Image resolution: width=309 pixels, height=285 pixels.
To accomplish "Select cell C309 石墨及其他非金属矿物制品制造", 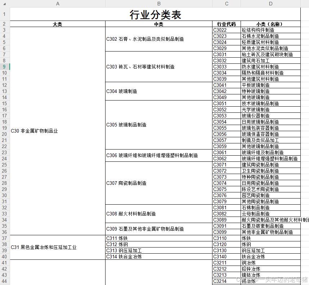I will [x=159, y=229].
